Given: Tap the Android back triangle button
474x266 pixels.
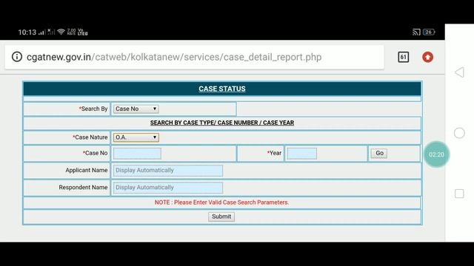Looking at the screenshot, I should (459, 72).
